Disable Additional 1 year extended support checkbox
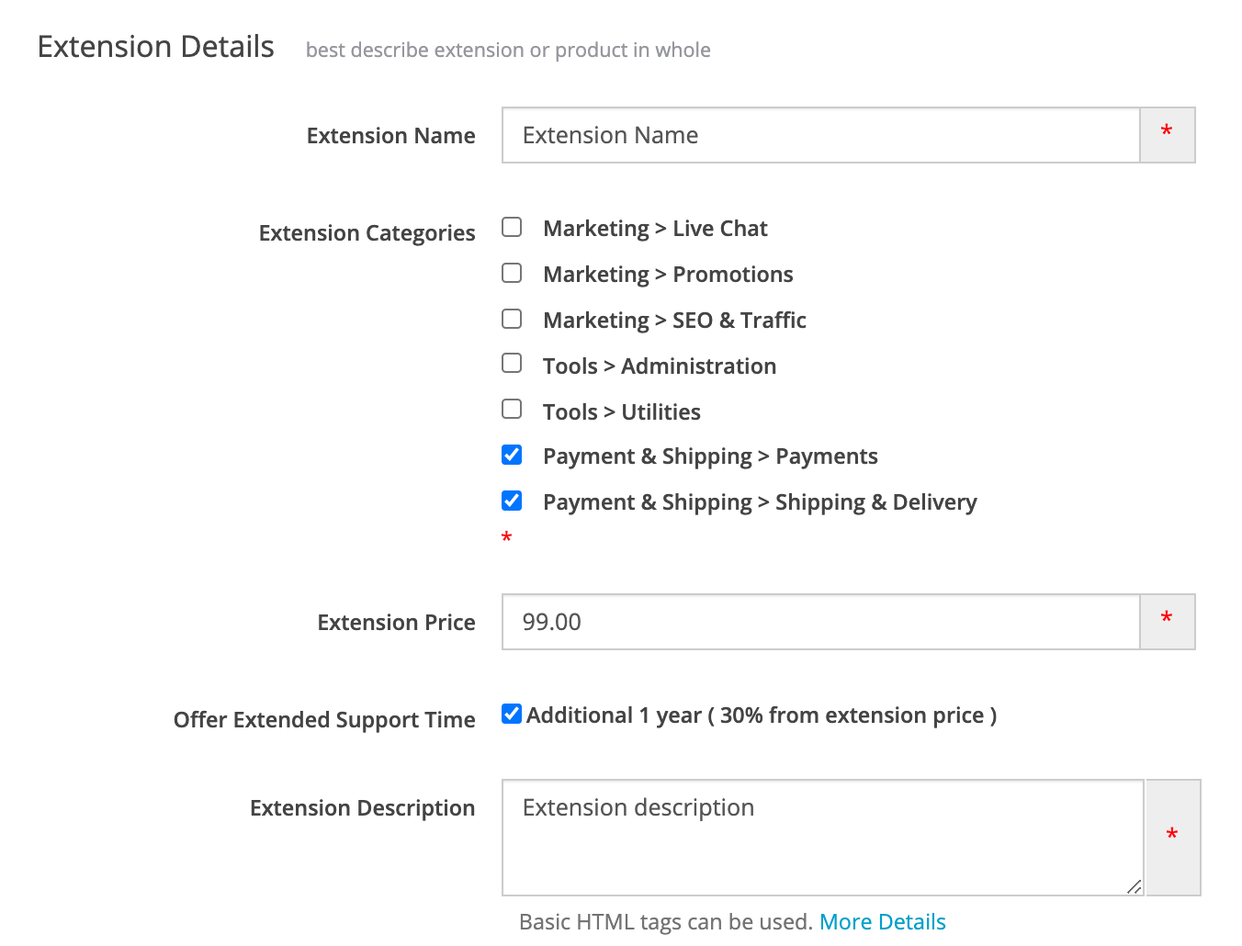1242x946 pixels. click(512, 714)
